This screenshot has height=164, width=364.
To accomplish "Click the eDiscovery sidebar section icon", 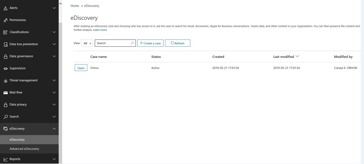I will [6, 129].
